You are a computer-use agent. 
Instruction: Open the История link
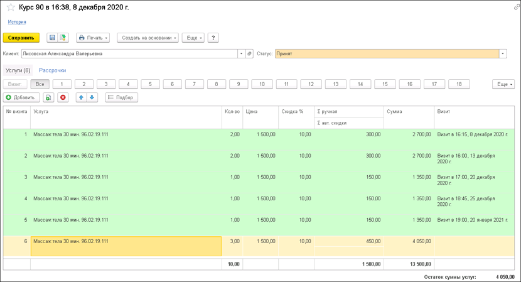click(x=17, y=22)
